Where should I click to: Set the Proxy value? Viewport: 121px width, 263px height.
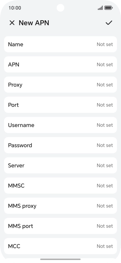(x=60, y=85)
